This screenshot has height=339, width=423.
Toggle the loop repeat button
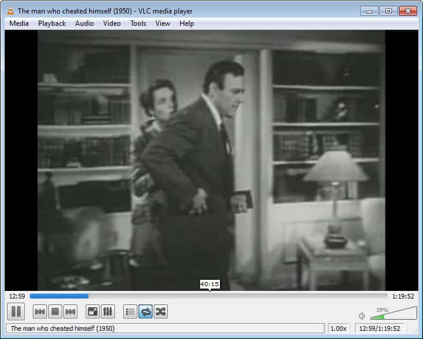tap(145, 311)
